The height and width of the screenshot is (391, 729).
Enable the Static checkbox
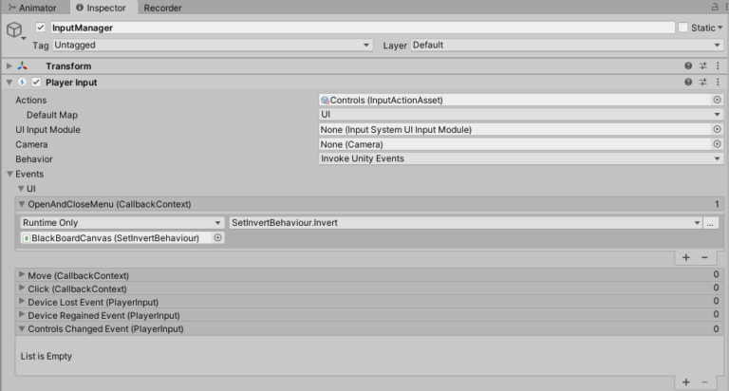tap(682, 28)
